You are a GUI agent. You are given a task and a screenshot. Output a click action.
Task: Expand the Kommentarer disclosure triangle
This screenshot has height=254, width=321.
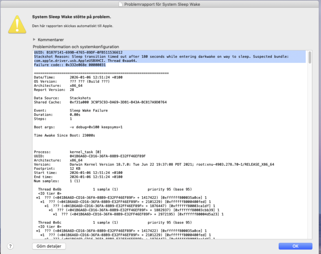[x=34, y=39]
